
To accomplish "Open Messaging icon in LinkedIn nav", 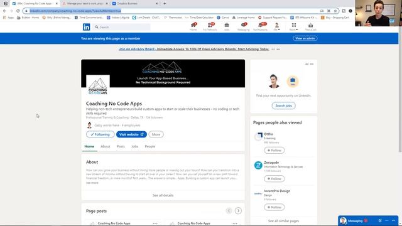I will 243,26.
